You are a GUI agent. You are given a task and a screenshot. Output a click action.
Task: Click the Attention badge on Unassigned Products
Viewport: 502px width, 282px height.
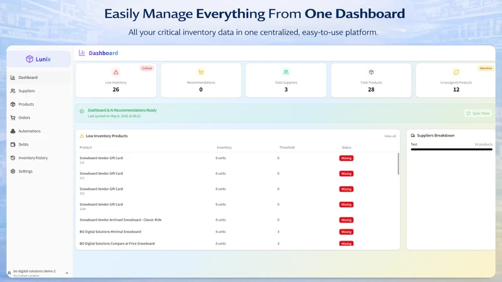486,68
